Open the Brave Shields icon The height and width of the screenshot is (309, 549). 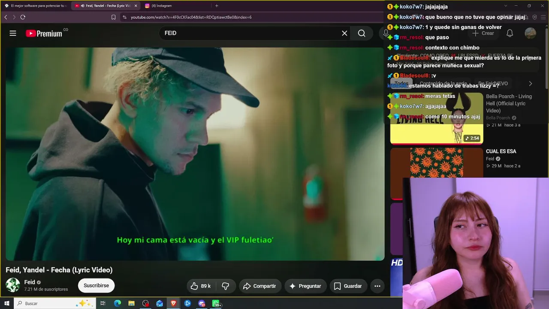(534, 17)
